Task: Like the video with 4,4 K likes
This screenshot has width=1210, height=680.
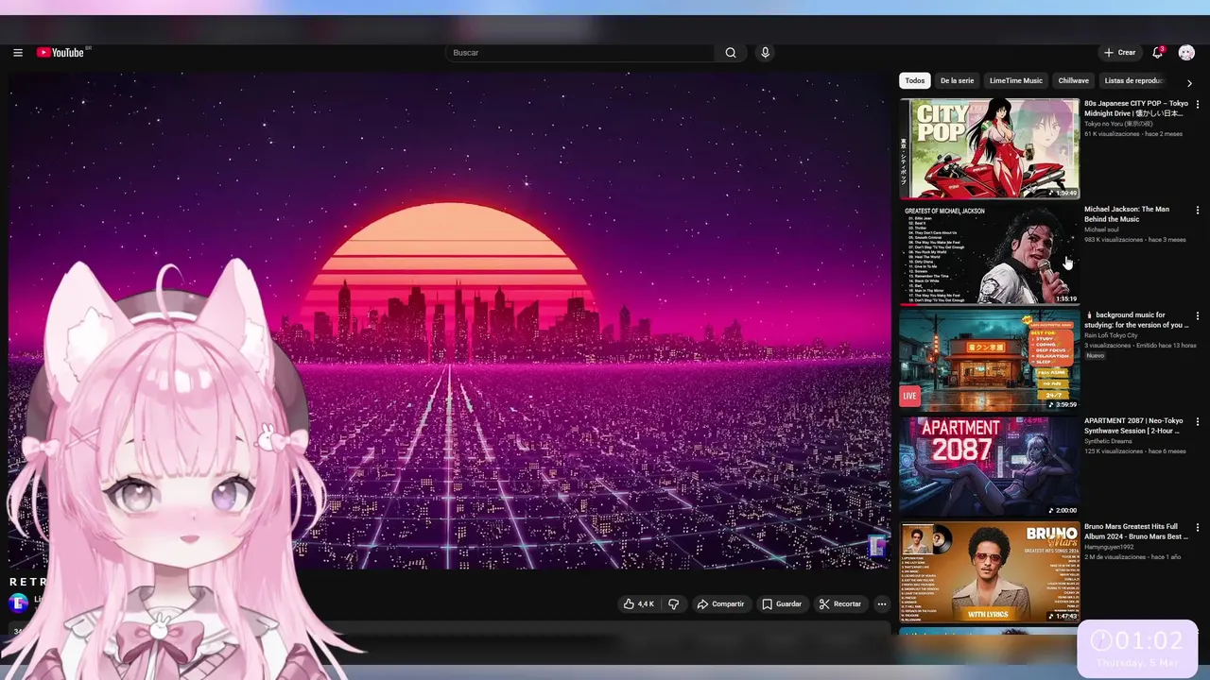Action: pos(638,604)
